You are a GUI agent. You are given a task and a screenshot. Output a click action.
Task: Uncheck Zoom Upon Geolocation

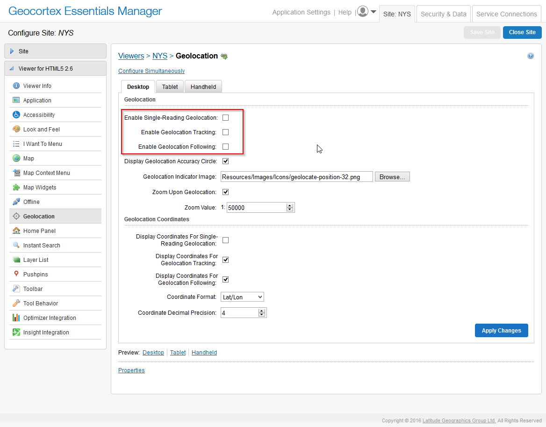(x=226, y=192)
